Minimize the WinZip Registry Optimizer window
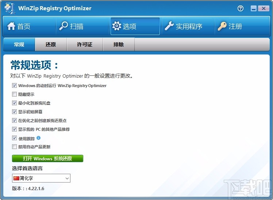The height and width of the screenshot is (200, 273). coord(254,8)
